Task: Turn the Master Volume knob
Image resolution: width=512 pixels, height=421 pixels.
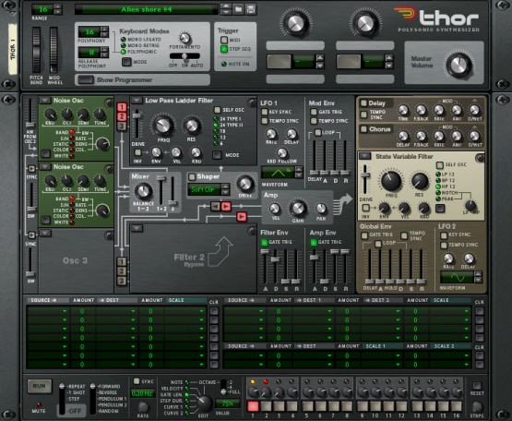Action: [458, 65]
